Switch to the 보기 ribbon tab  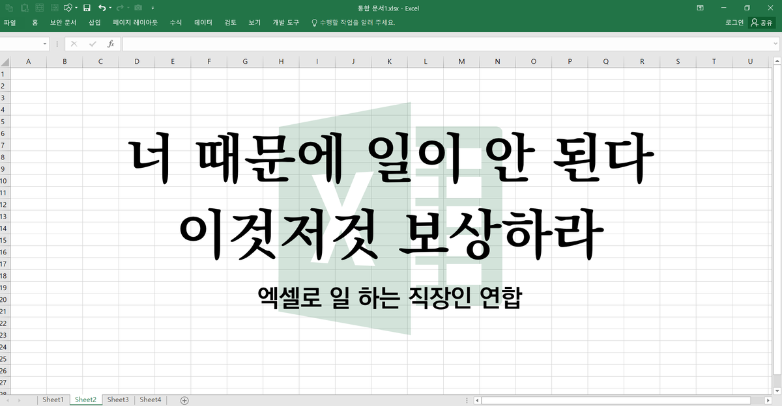(254, 22)
